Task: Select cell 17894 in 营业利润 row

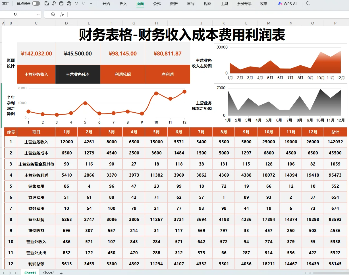Action: point(269,220)
